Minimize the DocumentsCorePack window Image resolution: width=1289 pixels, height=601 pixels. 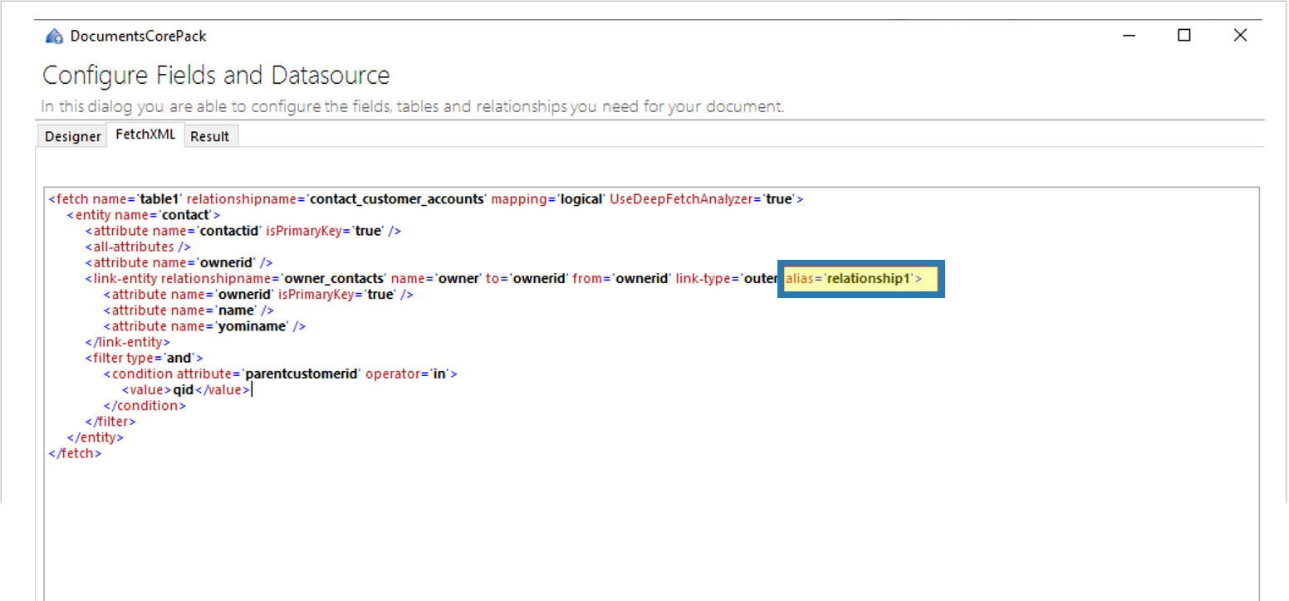(1130, 36)
